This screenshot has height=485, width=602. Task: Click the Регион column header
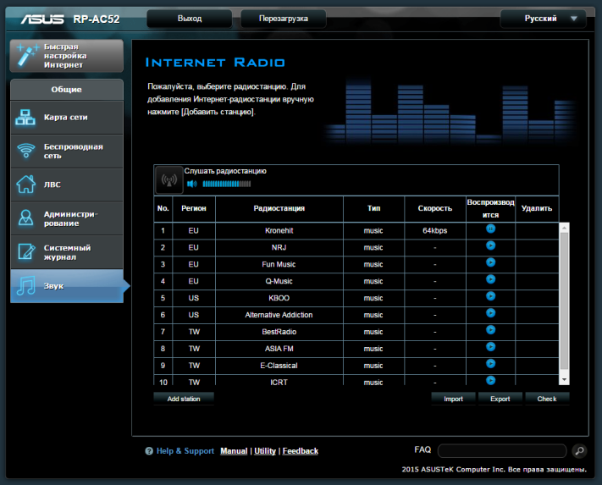[194, 208]
